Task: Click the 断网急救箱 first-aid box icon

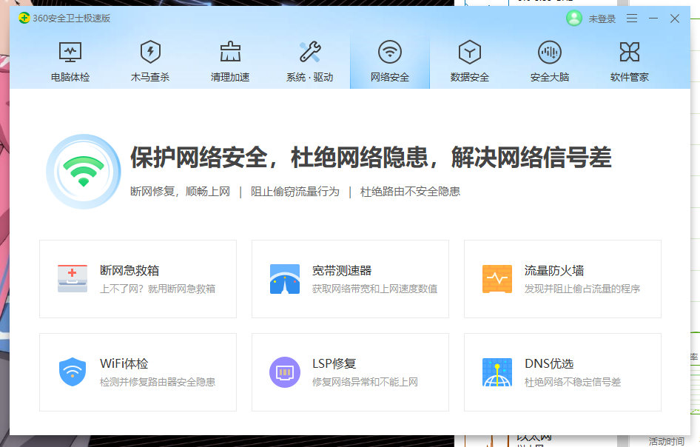Action: (71, 278)
